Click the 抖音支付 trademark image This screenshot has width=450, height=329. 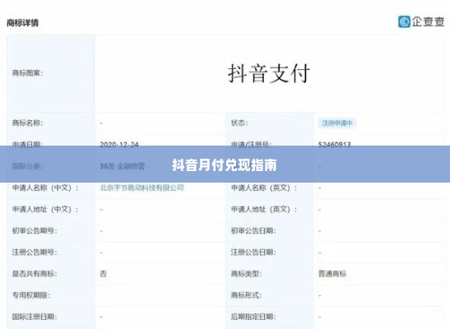(269, 74)
